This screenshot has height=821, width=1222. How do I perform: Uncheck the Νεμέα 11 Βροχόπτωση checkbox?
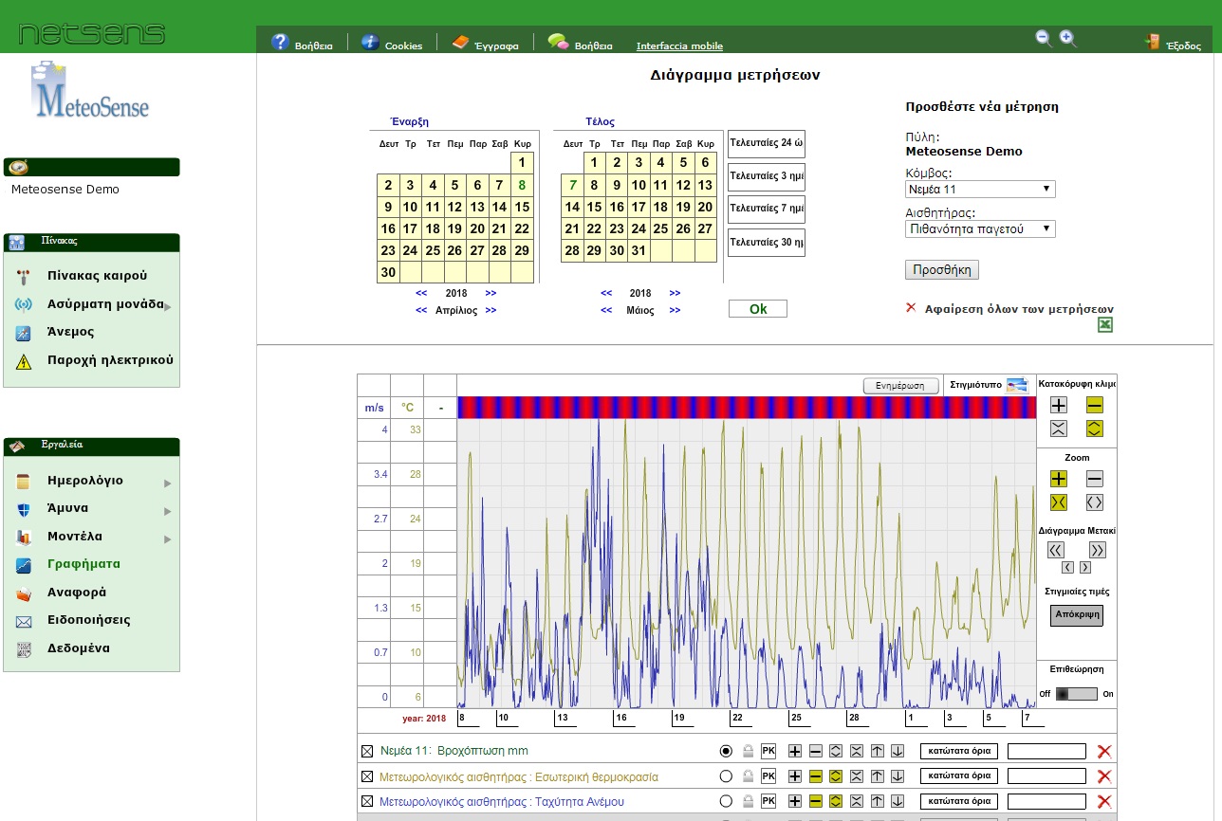point(367,752)
